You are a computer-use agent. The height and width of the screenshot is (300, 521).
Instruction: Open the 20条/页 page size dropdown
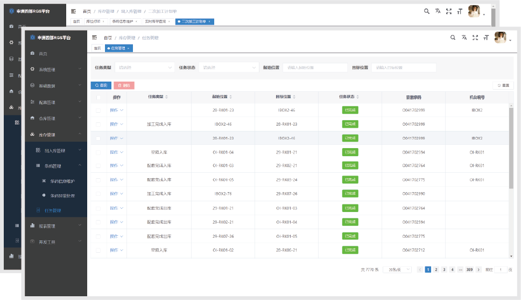click(397, 270)
